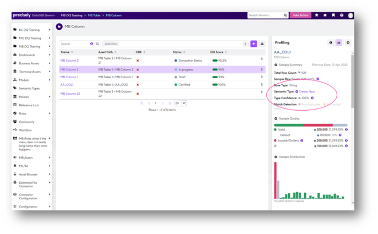The width and height of the screenshot is (378, 234).
Task: Open Reference Lists in sidebar
Action: 29,105
